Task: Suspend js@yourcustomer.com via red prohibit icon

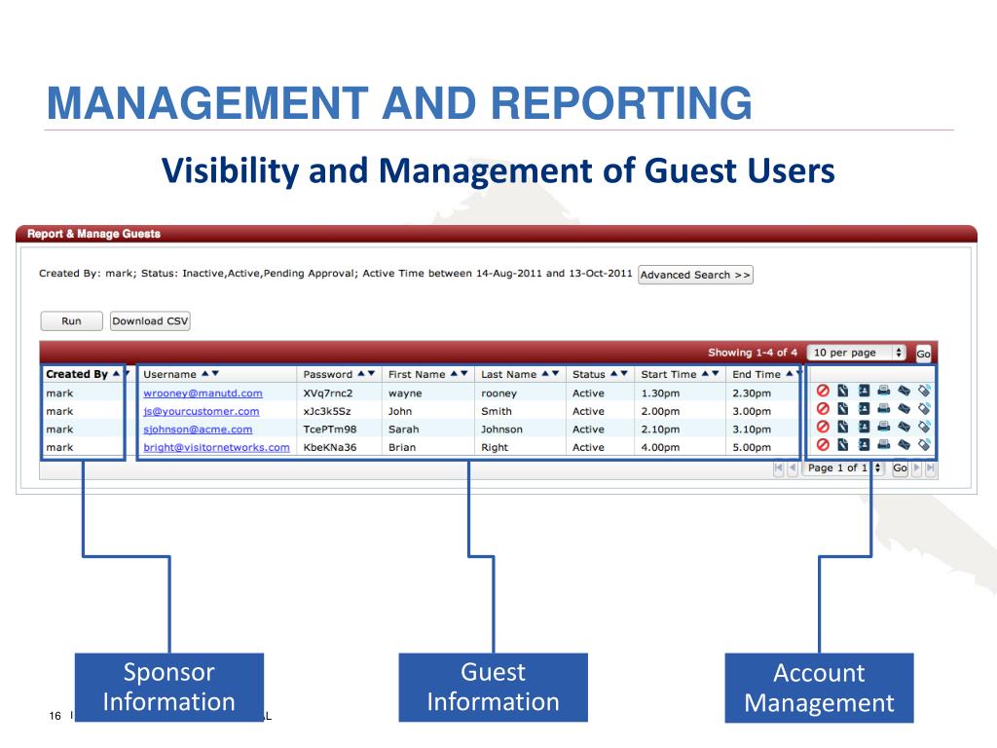Action: 823,408
